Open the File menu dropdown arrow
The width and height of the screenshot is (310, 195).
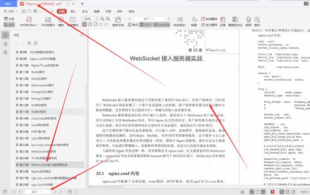17,12
